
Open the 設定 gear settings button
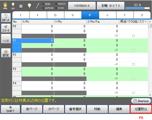[x=6, y=53]
